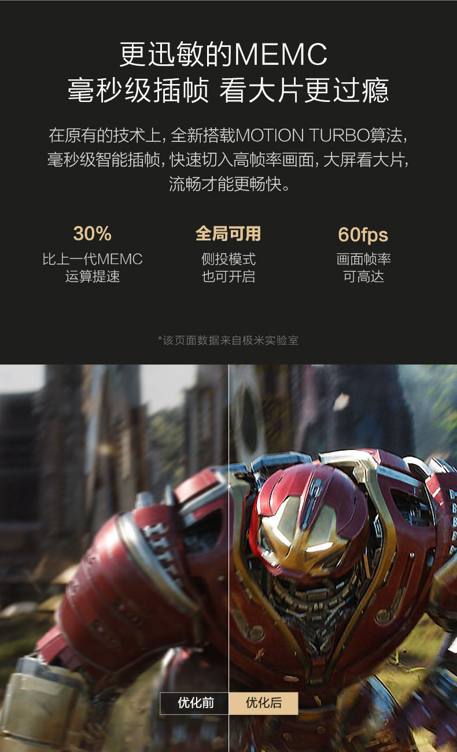Screen dimensions: 457x752
Task: Select the 优化后 label
Action: pos(264,703)
